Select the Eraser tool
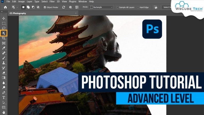This screenshot has height=115, width=204. 4,72
